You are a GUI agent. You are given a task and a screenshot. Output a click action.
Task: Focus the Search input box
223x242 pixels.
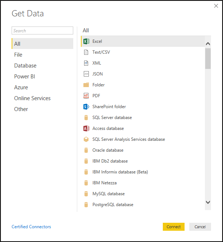(x=42, y=31)
